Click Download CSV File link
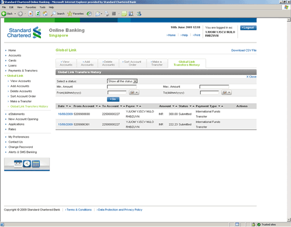291x227 pixels. pos(244,50)
